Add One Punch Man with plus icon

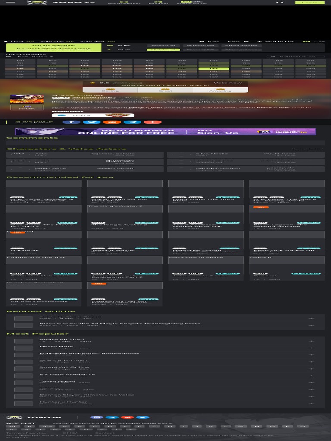311,362
